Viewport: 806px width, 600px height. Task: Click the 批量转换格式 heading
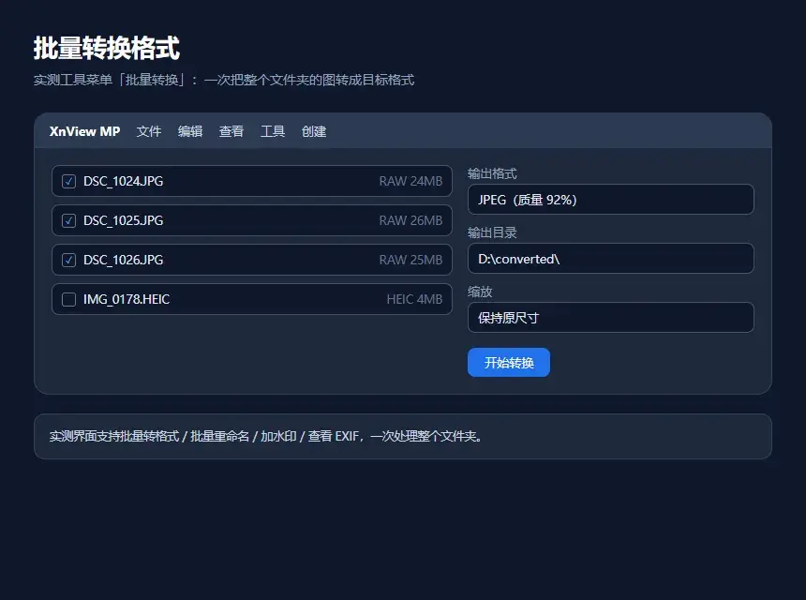pos(107,49)
